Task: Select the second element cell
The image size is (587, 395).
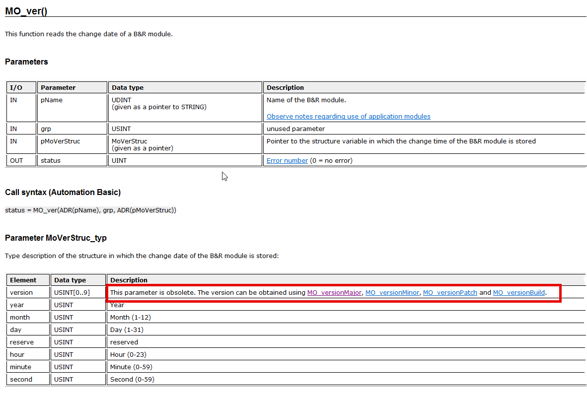Action: coord(28,379)
